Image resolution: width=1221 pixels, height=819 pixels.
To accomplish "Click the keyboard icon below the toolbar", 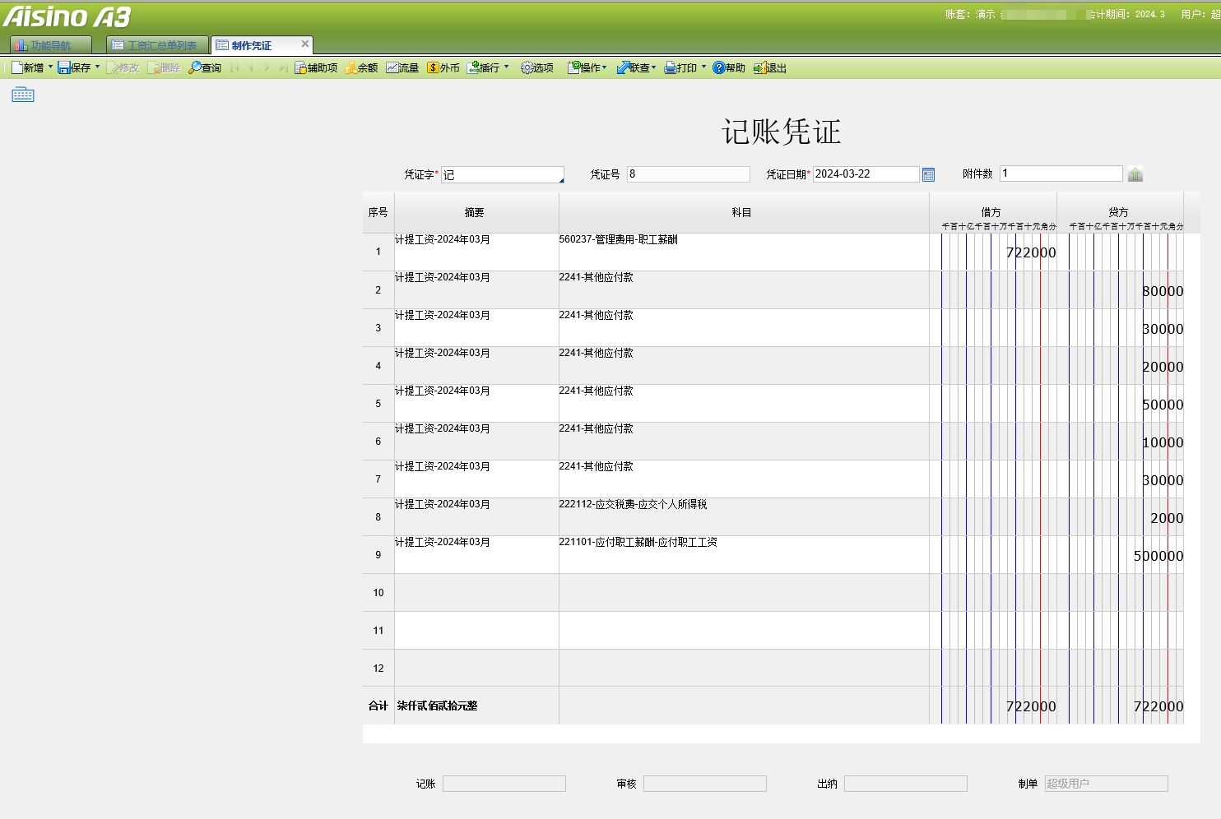I will coord(22,94).
